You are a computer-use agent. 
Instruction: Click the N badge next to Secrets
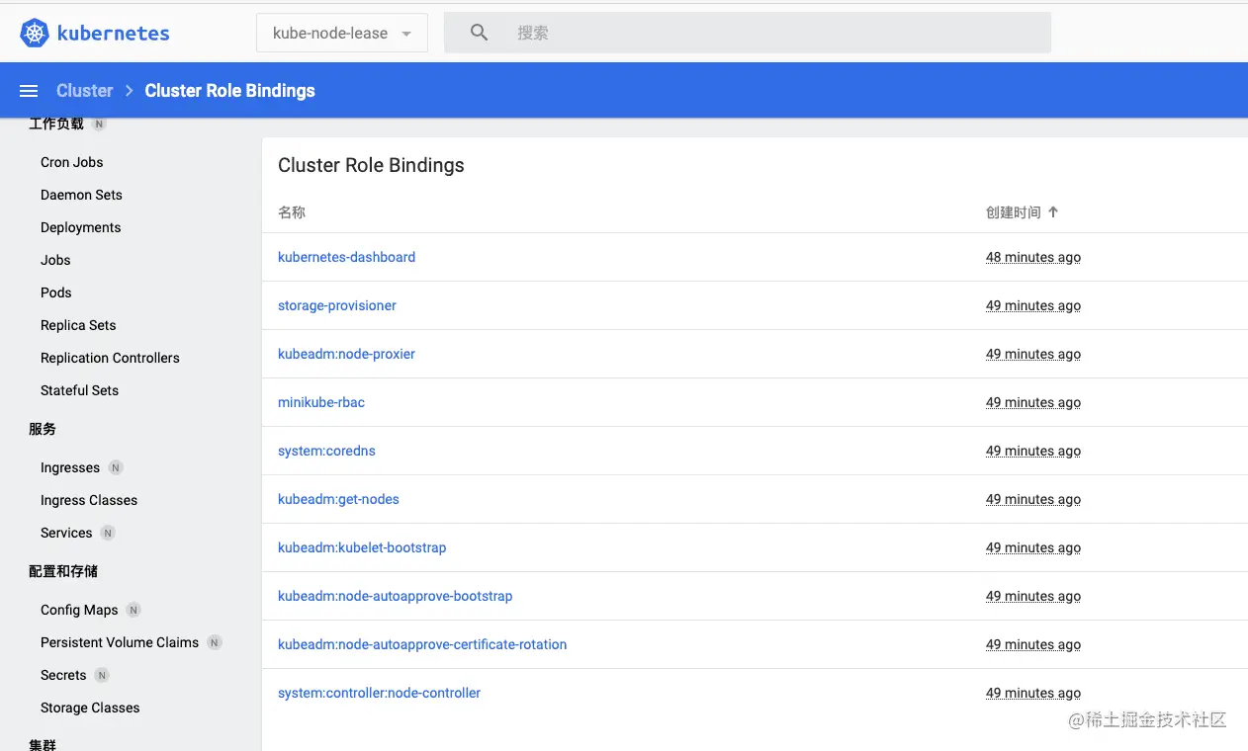coord(102,675)
